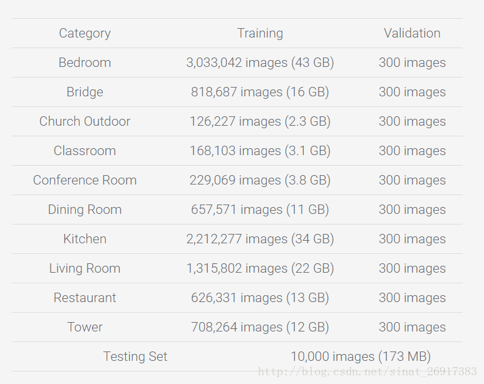This screenshot has height=384, width=484.
Task: Click the Testing Set label
Action: tap(135, 356)
